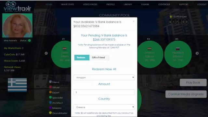Viewport: 208px width, 117px height.
Task: Open the LIBRARY page
Action: 128,4
